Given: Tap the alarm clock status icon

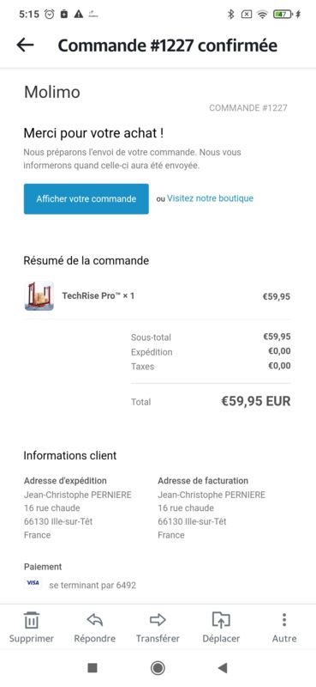Looking at the screenshot, I should point(50,14).
